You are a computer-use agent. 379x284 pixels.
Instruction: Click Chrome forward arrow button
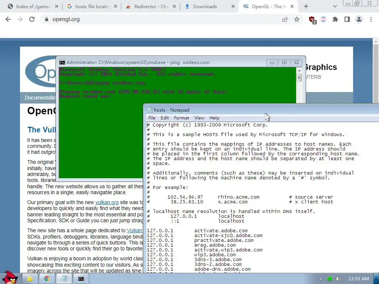tap(20, 19)
